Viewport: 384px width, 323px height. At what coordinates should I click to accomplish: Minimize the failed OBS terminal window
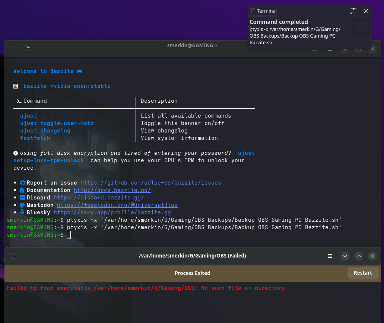click(345, 256)
